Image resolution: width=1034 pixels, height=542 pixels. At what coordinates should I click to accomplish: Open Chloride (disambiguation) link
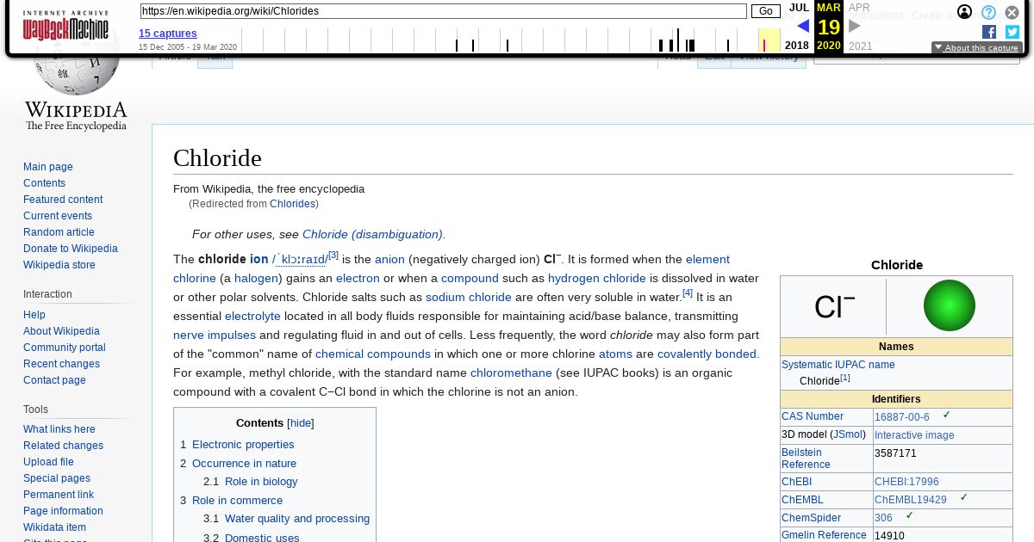(372, 234)
